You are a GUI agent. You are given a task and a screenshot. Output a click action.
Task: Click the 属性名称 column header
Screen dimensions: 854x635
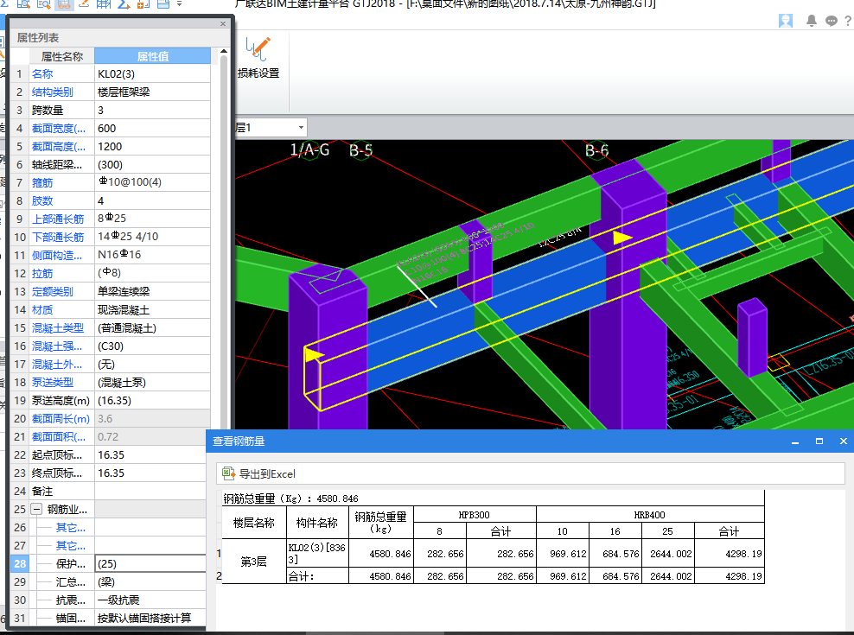coord(61,56)
